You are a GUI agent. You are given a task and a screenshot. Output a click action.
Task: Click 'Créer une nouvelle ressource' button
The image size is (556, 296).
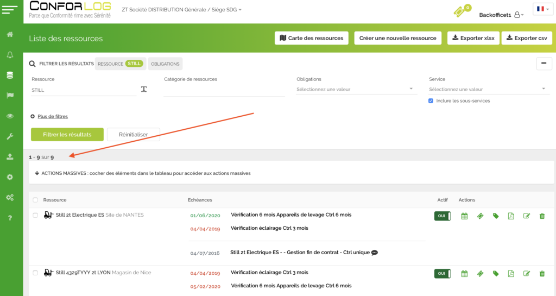pos(397,38)
